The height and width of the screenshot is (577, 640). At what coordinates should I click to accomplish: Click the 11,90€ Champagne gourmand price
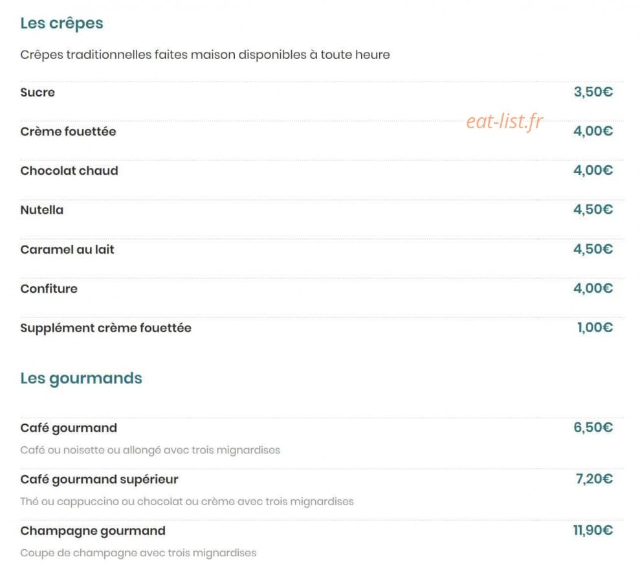click(593, 530)
